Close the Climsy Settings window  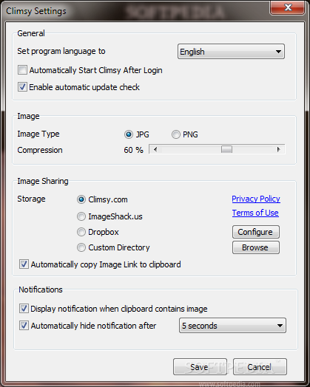click(288, 7)
